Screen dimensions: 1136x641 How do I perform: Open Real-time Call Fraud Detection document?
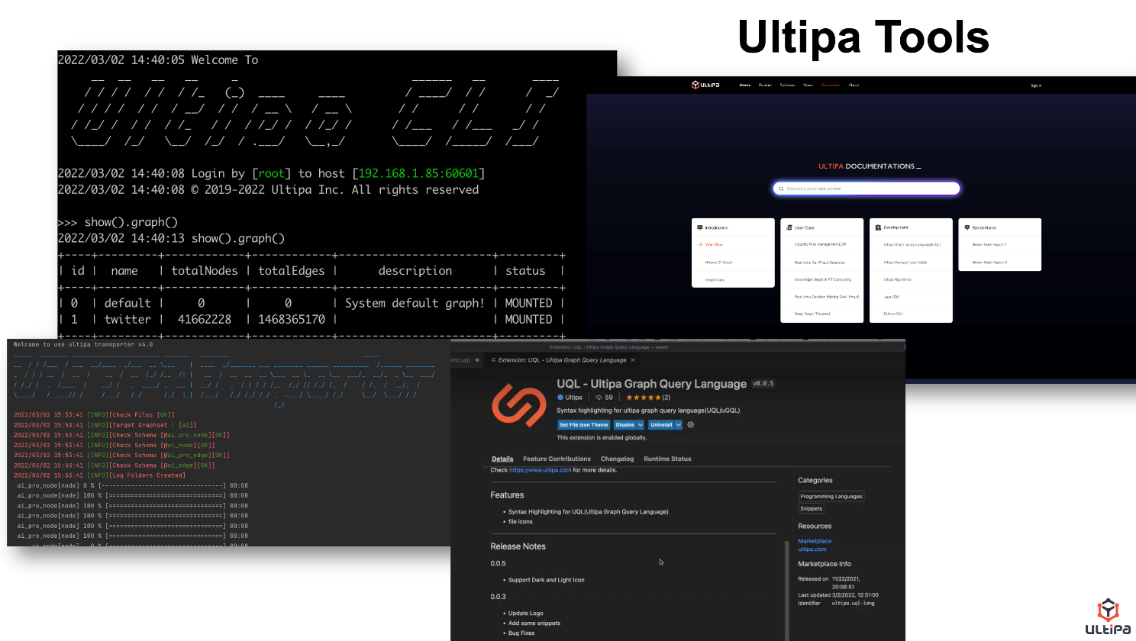(x=820, y=263)
